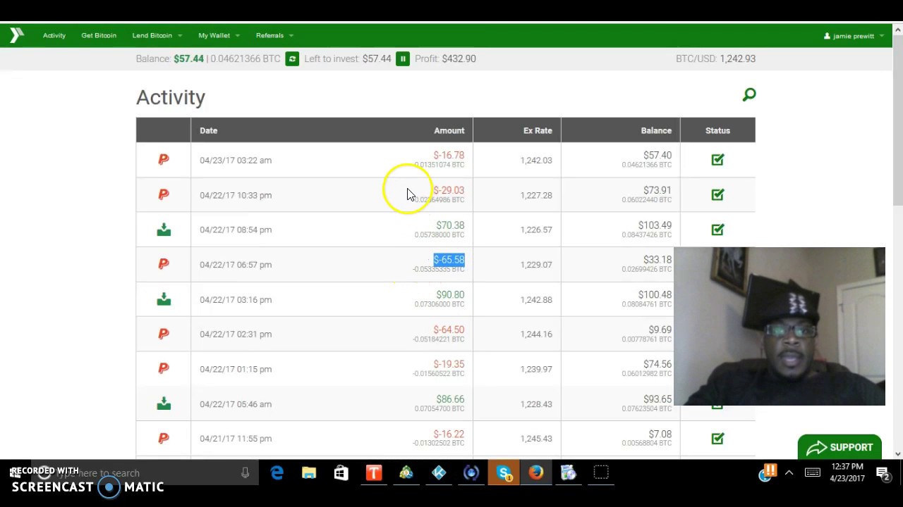Open the Skype taskbar icon

[x=504, y=473]
